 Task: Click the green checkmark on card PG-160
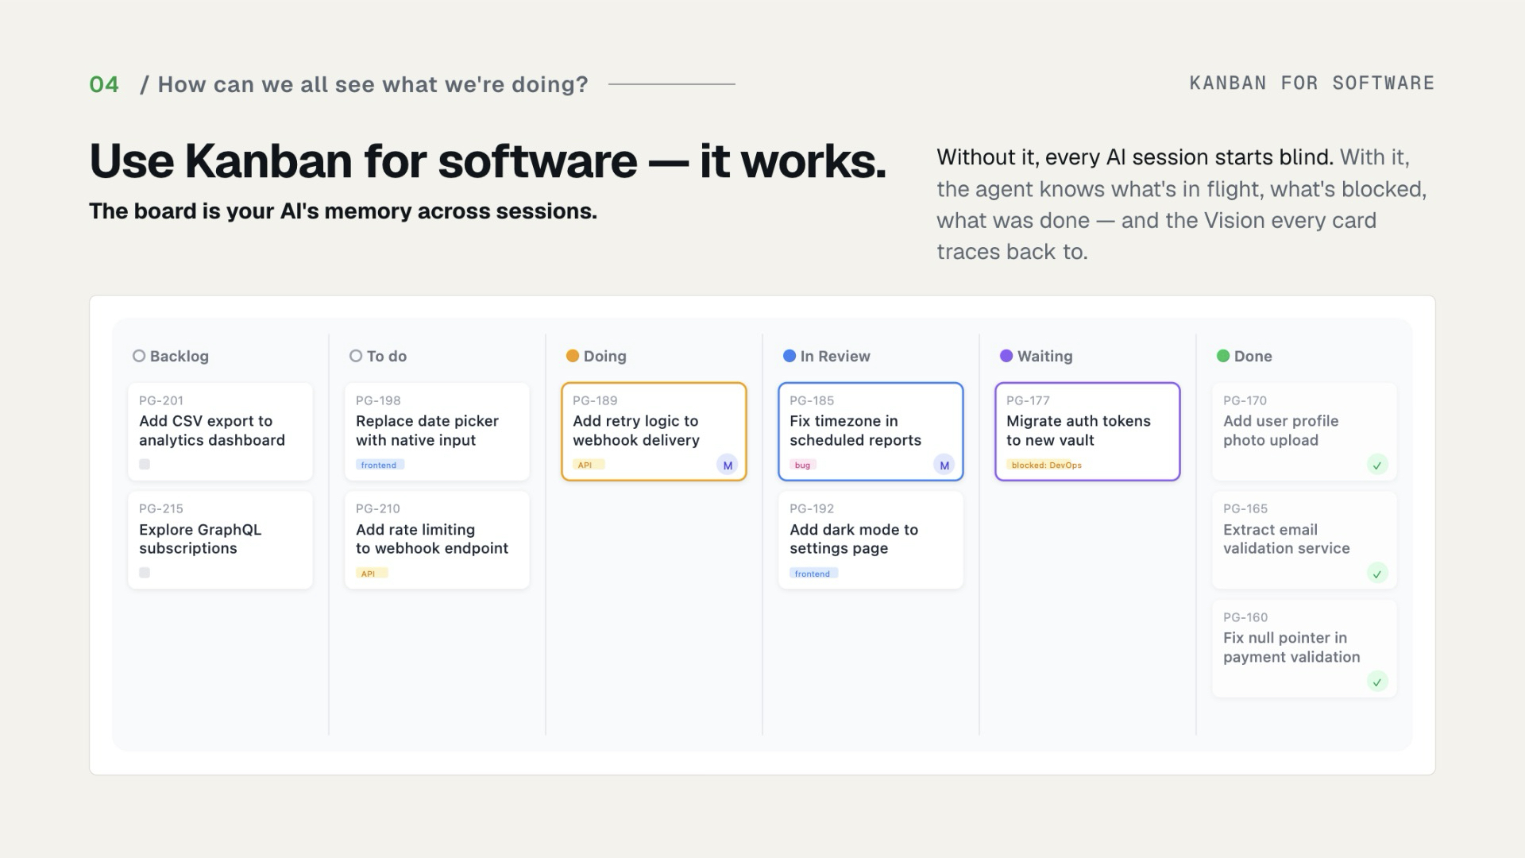(1377, 682)
